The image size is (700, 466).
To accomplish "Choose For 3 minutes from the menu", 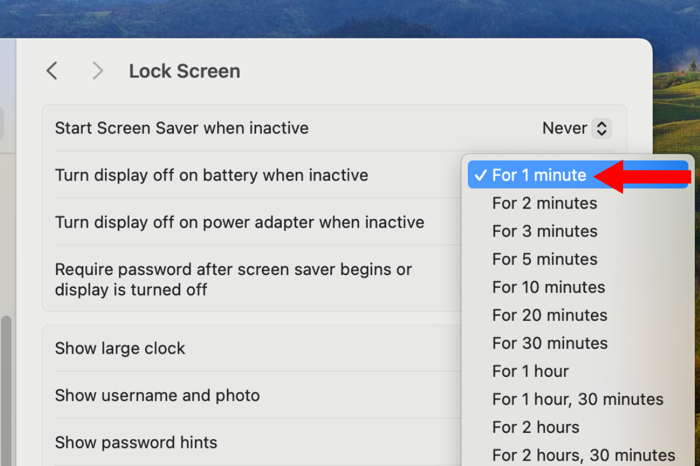I will coord(545,231).
